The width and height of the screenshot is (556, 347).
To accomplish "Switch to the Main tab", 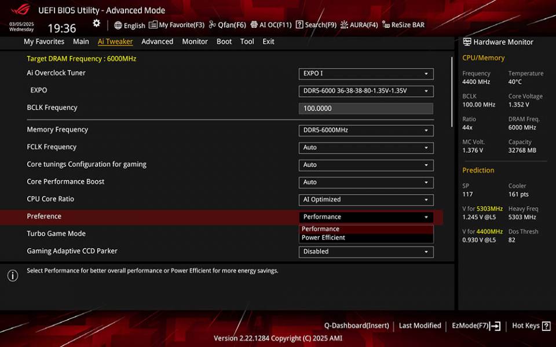I will [81, 42].
